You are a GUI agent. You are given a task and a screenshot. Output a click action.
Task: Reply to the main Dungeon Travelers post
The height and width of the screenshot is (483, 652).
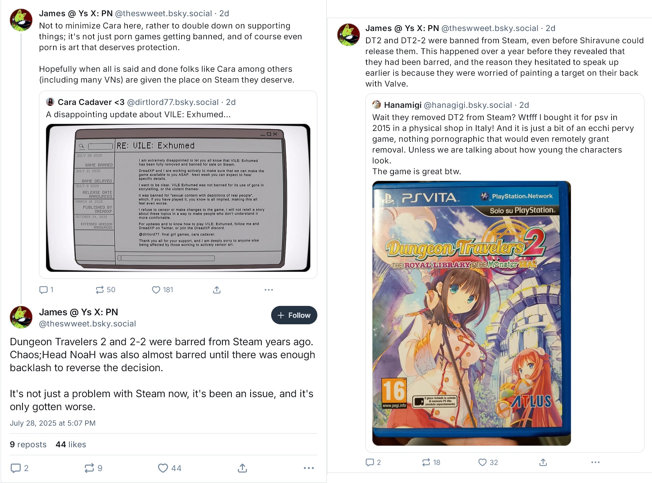pos(19,468)
